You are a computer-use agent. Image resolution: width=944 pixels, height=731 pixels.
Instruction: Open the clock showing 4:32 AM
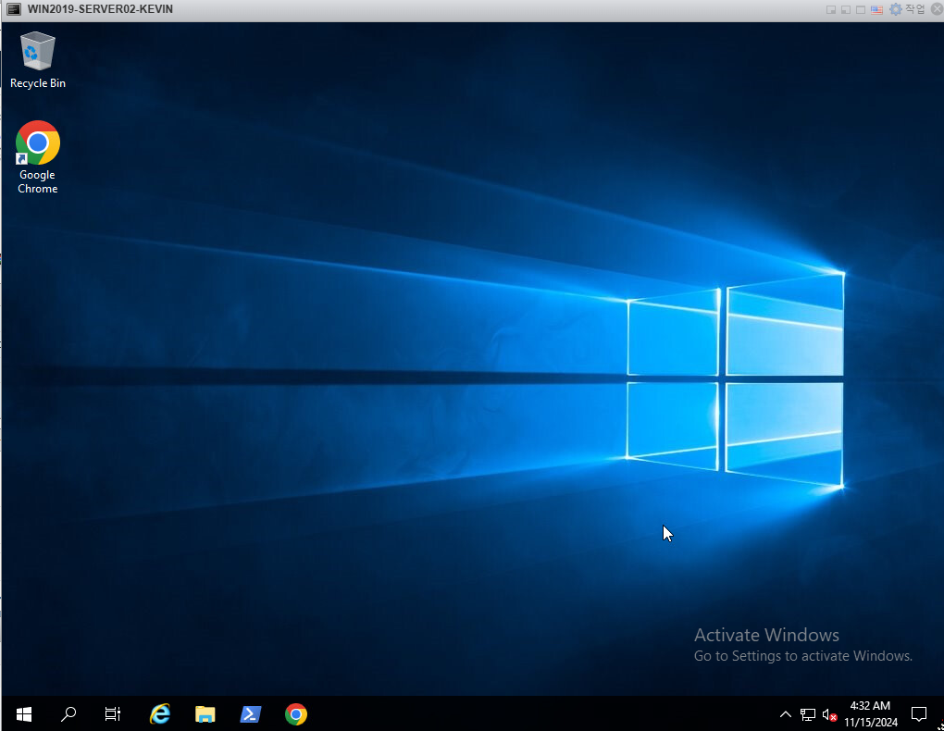click(871, 714)
